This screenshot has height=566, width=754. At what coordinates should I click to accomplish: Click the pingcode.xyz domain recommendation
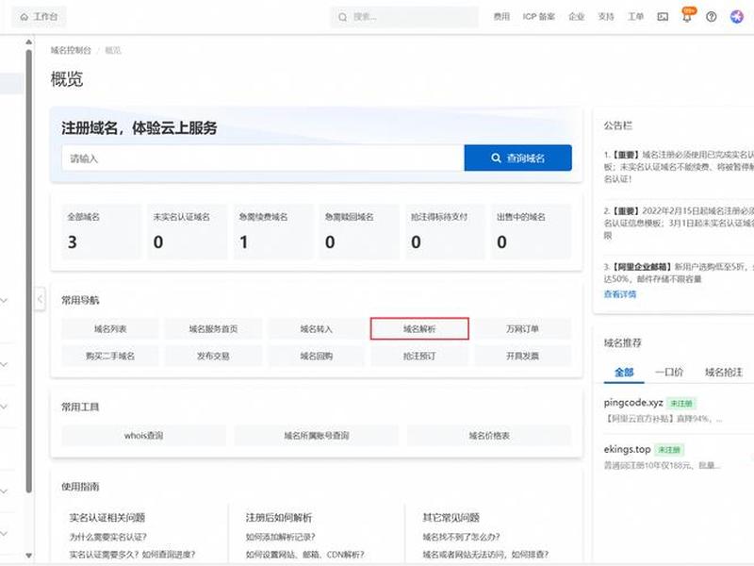click(x=633, y=403)
